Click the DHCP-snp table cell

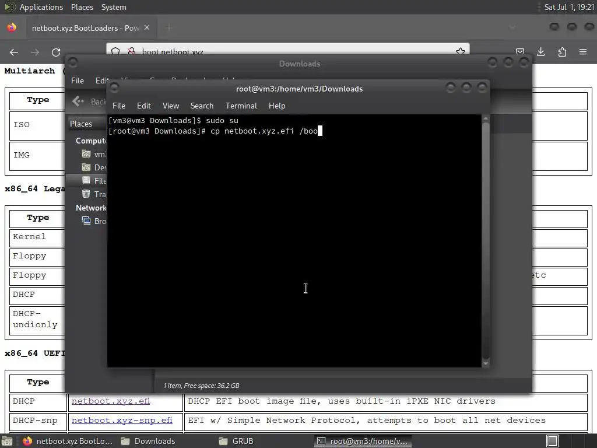(38, 422)
